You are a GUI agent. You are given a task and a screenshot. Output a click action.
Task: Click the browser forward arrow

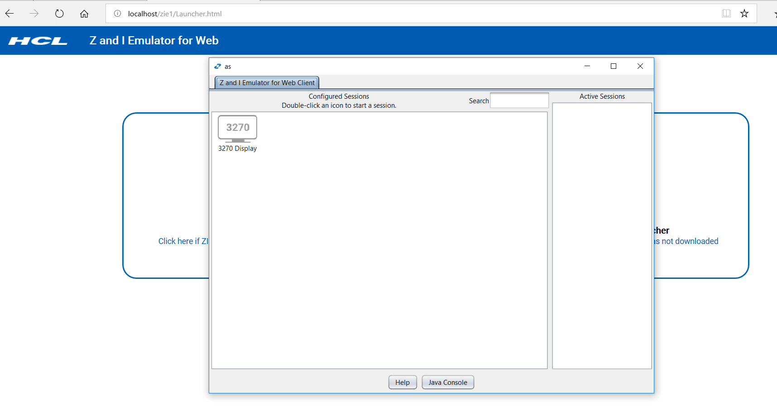pyautogui.click(x=34, y=14)
